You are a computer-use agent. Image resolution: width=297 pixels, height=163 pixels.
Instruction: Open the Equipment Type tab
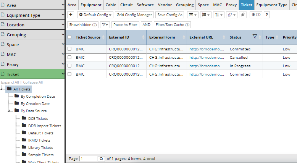272,5
